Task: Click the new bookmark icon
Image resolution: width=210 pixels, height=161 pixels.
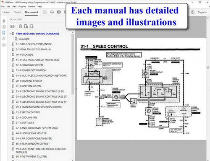Action: (26, 26)
